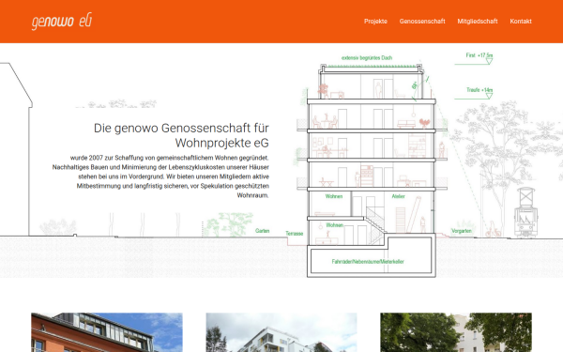The image size is (563, 352).
Task: Click the 'Garten' label in the drawing
Action: click(x=262, y=231)
